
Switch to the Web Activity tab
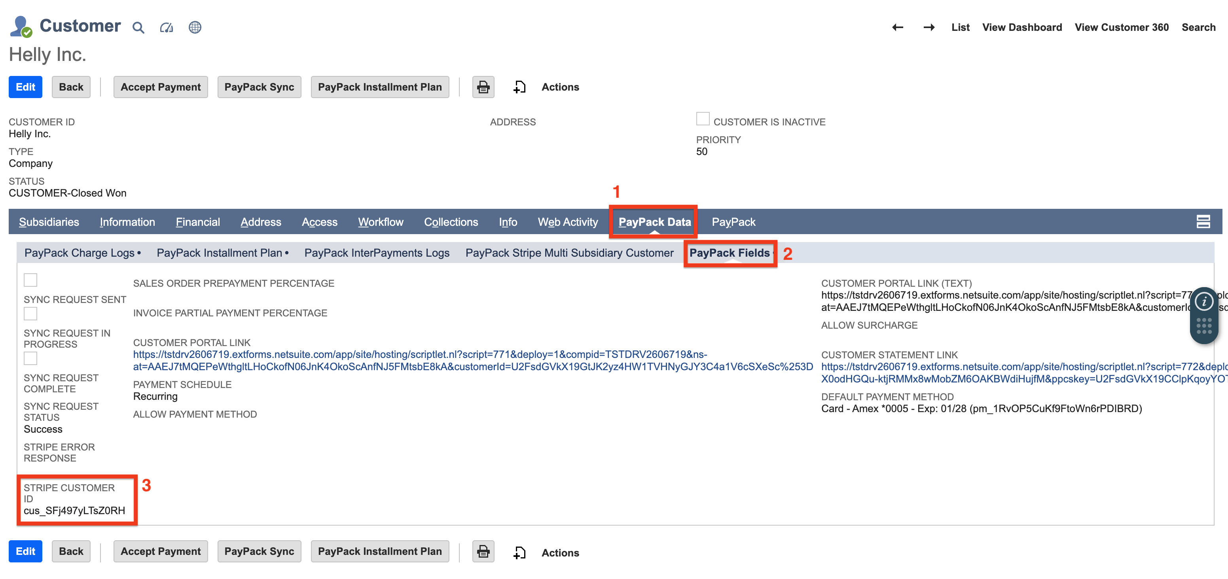tap(568, 222)
